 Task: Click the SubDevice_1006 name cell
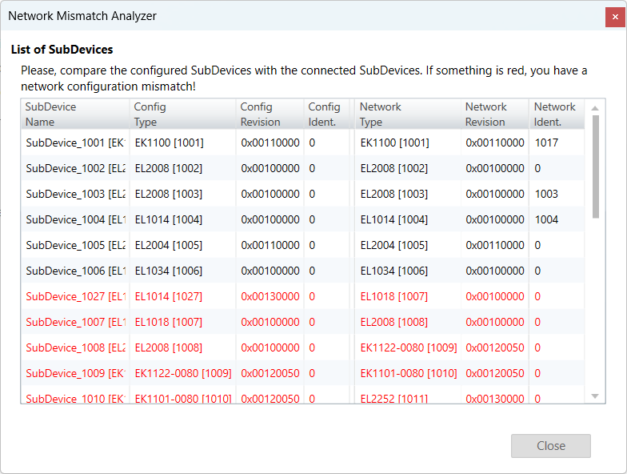click(x=74, y=271)
